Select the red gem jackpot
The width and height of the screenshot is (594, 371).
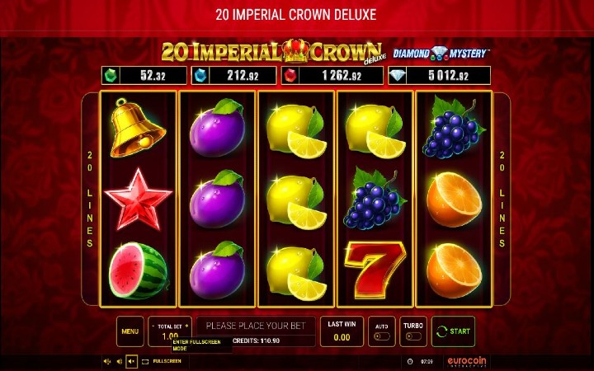(332, 75)
